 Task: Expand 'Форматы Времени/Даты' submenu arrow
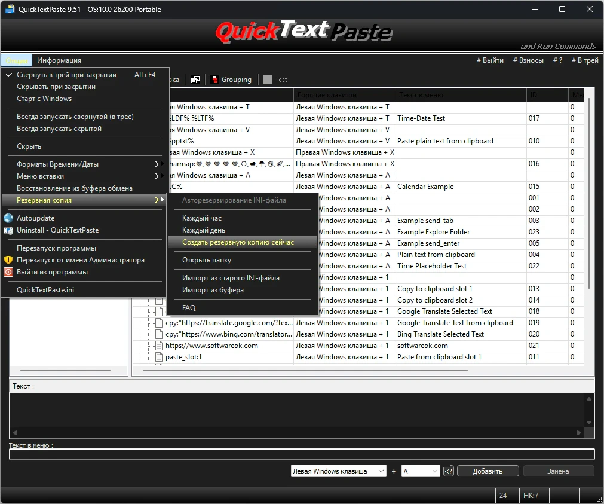(157, 164)
